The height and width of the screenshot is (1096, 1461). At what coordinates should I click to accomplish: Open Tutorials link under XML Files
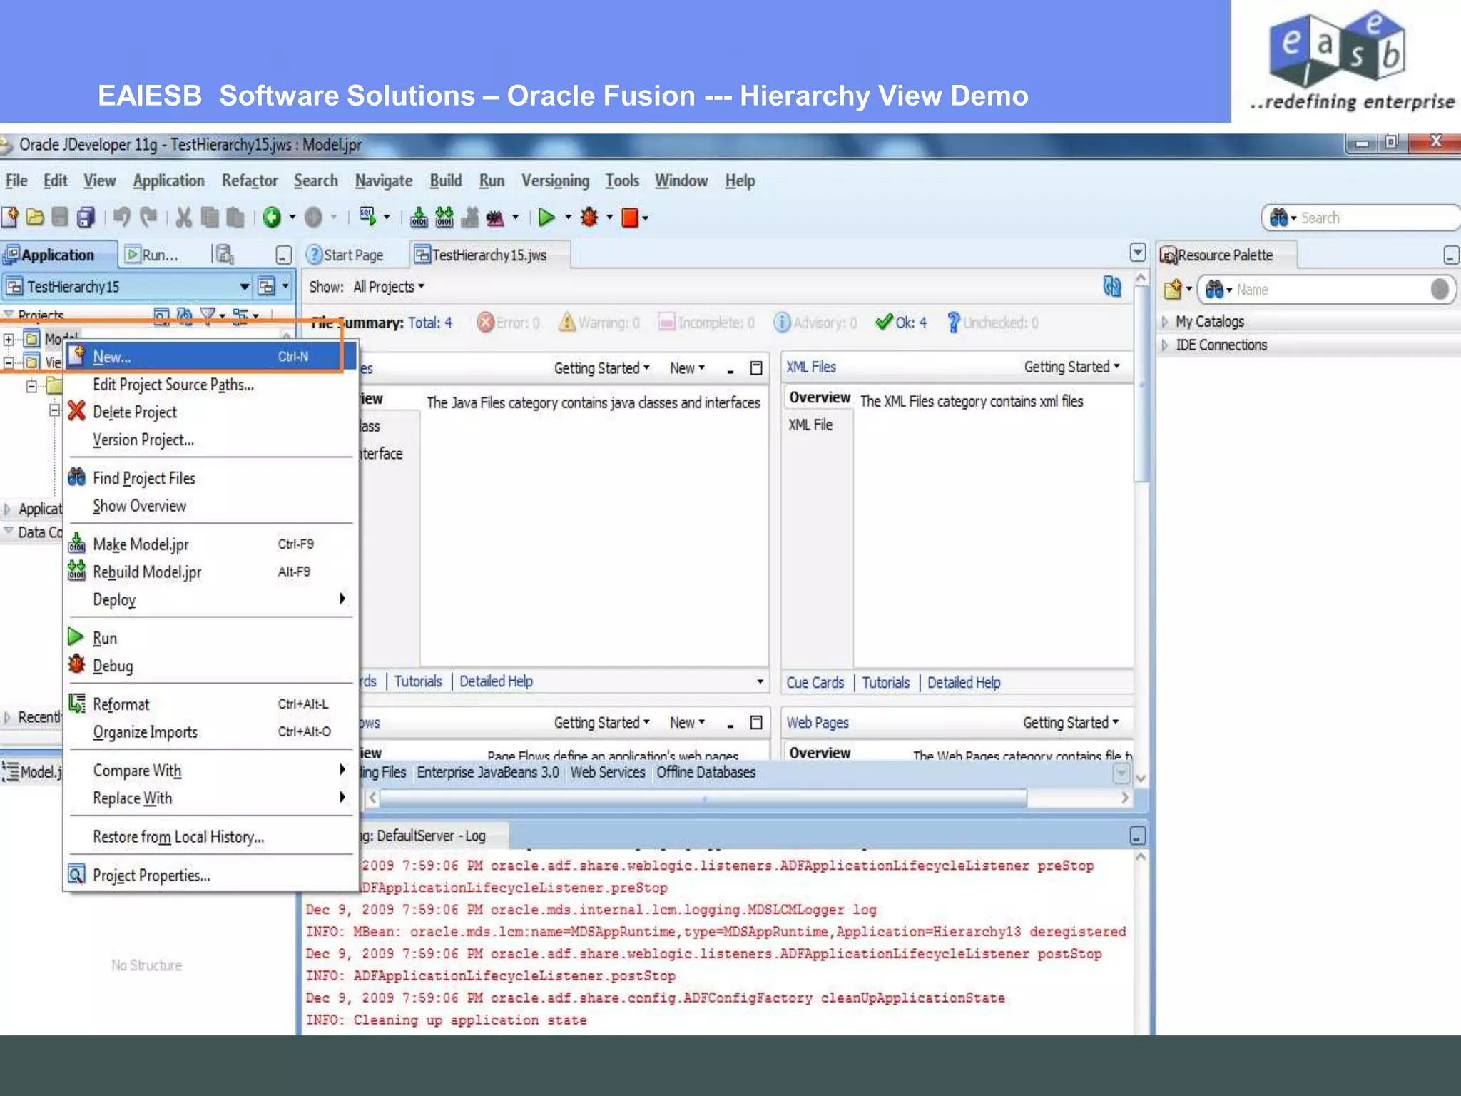point(885,683)
